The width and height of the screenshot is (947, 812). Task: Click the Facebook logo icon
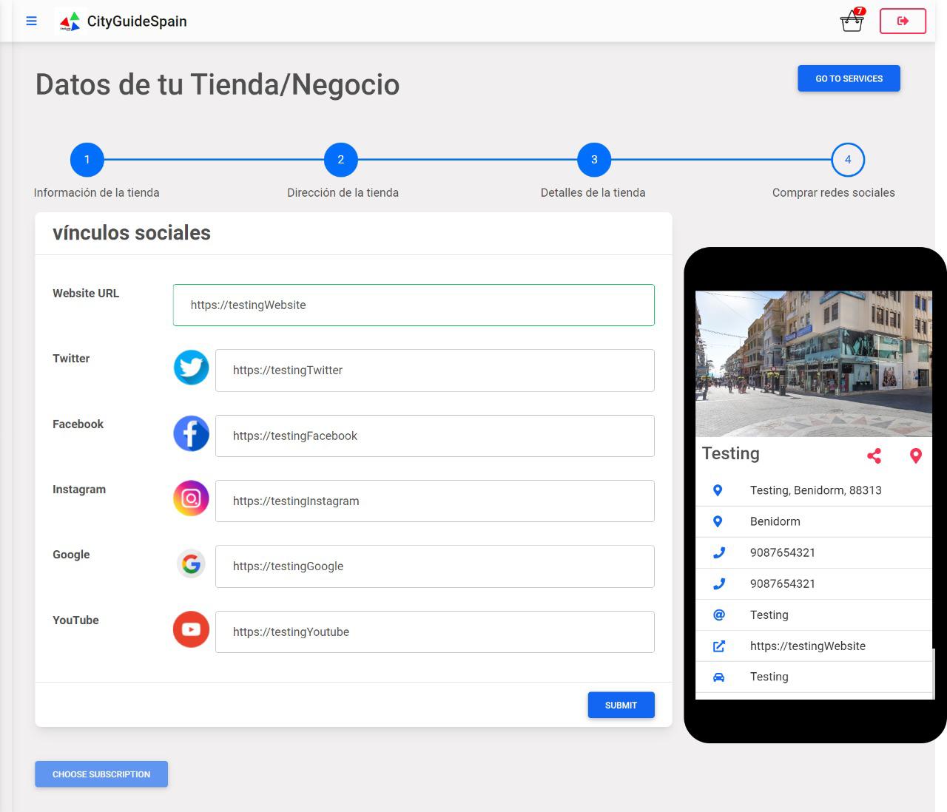[x=191, y=433]
